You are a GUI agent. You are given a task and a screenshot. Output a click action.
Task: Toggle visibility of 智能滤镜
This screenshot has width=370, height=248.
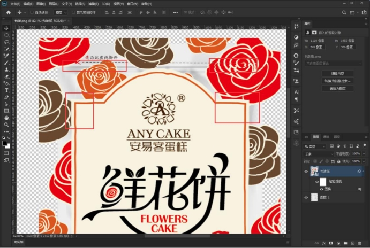[317, 182]
